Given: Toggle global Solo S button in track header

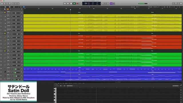Looking at the screenshot, I should coord(11,9).
